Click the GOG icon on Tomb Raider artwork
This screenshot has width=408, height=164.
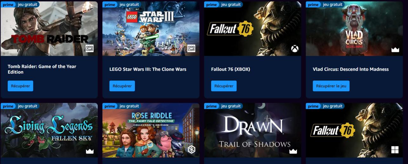pos(90,48)
